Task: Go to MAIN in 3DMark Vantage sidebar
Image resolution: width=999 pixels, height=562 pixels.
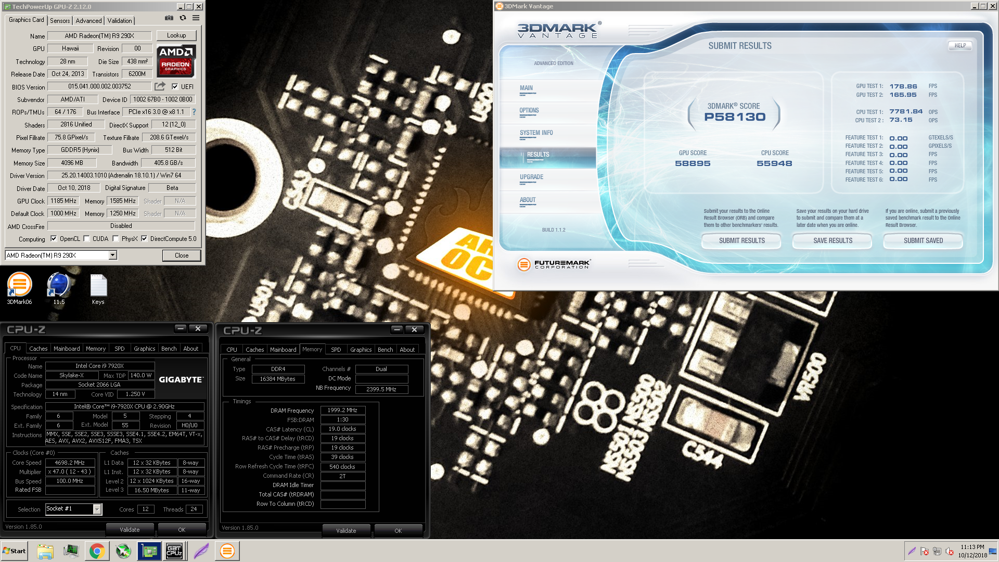Action: point(526,88)
